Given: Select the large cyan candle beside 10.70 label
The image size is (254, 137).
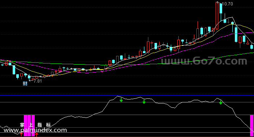Looking at the screenshot, I should tap(221, 9).
